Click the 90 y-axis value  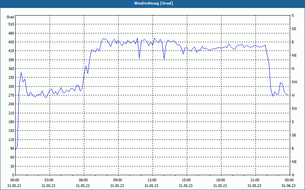[x=12, y=149]
